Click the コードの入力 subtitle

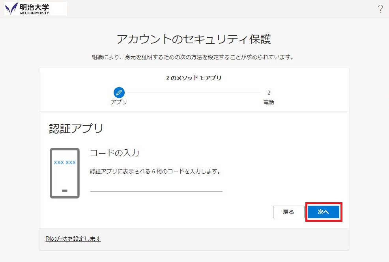(114, 153)
